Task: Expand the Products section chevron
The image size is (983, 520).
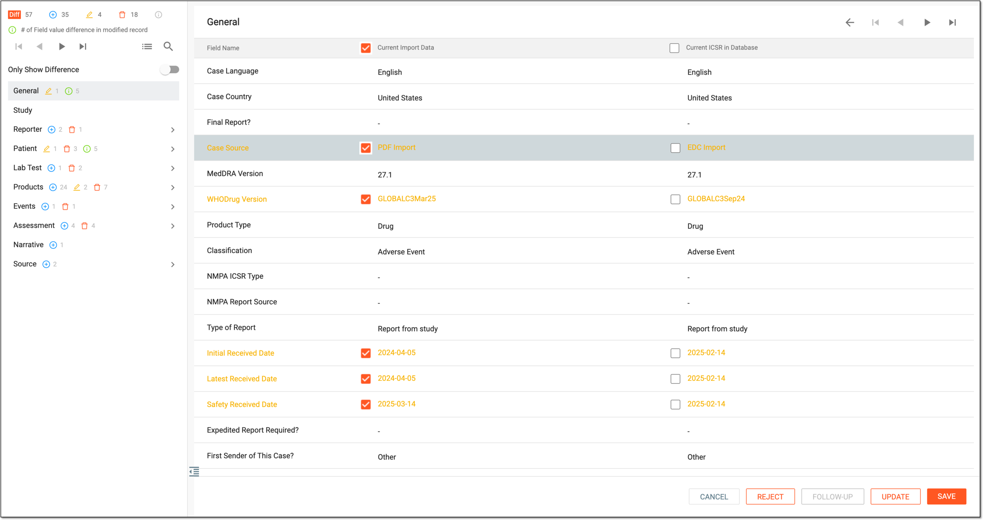Action: (x=173, y=187)
